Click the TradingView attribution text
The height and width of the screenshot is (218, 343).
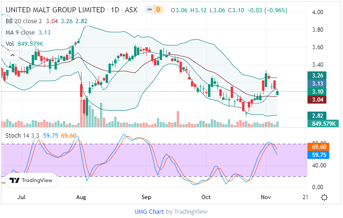[x=190, y=211]
